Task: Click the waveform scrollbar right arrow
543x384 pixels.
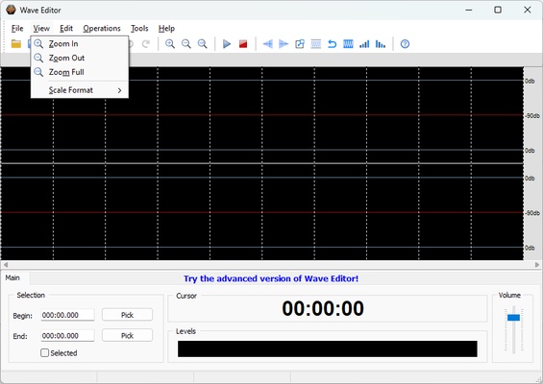Action: tap(537, 265)
